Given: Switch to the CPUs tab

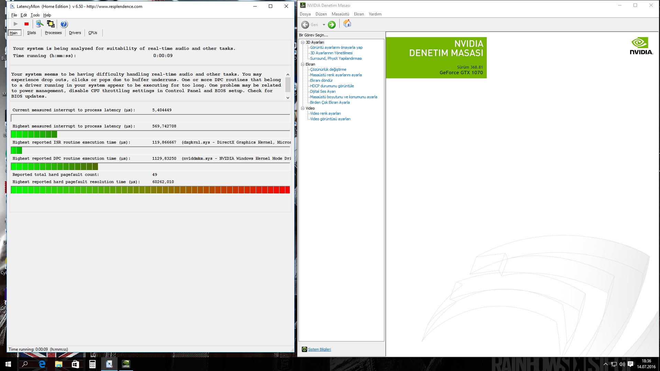Looking at the screenshot, I should 93,33.
